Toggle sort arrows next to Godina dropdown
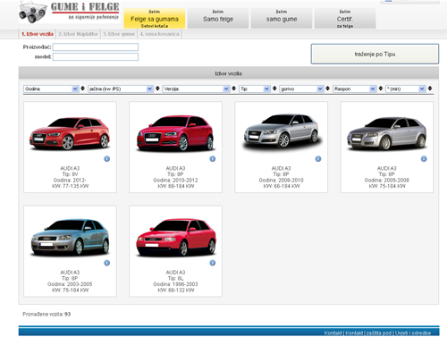This screenshot has width=447, height=337. 82,88
